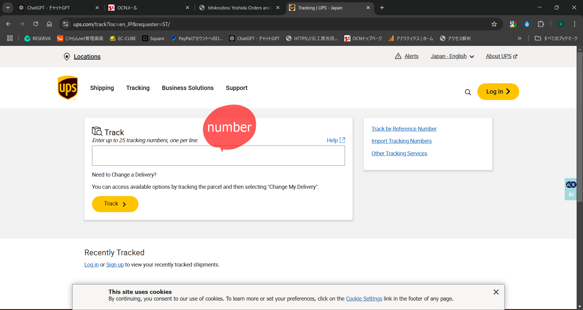Viewport: 583px width, 310px height.
Task: Click the browser Reload button
Action: click(36, 24)
